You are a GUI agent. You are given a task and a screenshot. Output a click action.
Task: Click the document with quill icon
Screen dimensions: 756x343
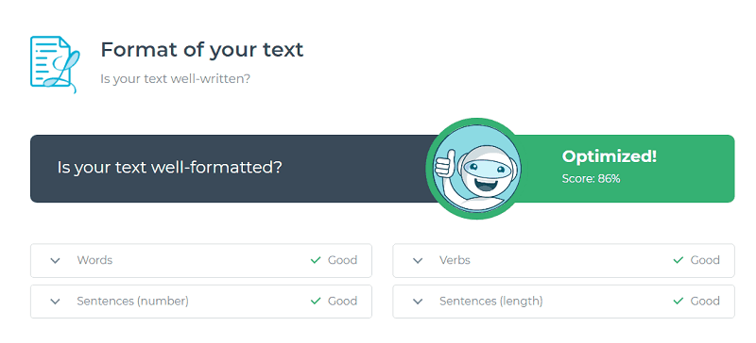tap(55, 64)
